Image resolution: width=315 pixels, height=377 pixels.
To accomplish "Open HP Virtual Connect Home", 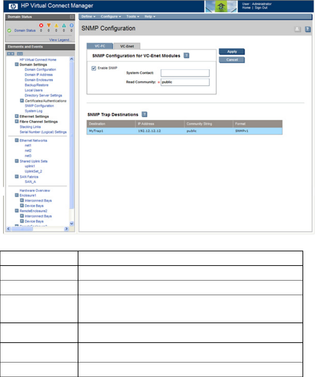I will pos(38,60).
